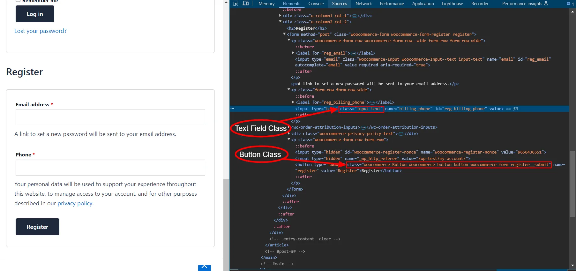Screen dimensions: 576x271
Task: Open the Network tab
Action: pos(363,4)
